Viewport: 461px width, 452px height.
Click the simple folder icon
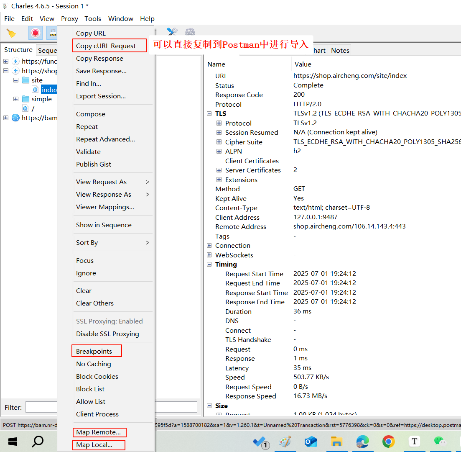tap(25, 99)
